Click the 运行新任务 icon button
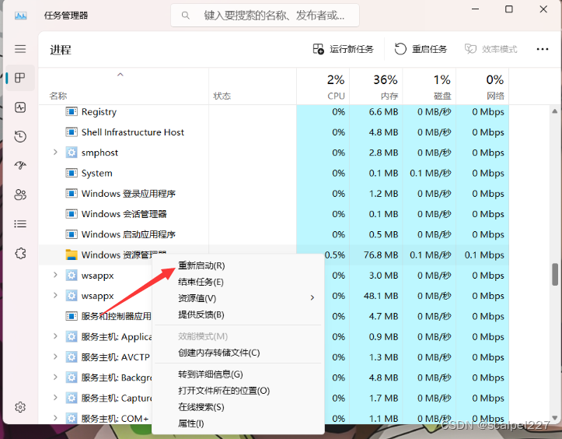Viewport: 562px width, 439px height. pos(343,49)
